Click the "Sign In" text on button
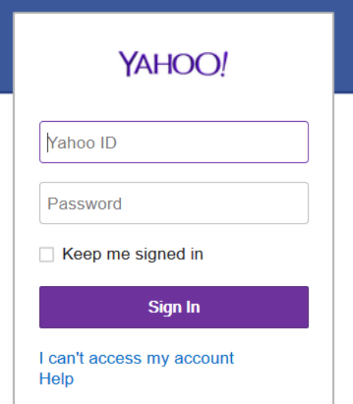This screenshot has width=353, height=404. (174, 307)
